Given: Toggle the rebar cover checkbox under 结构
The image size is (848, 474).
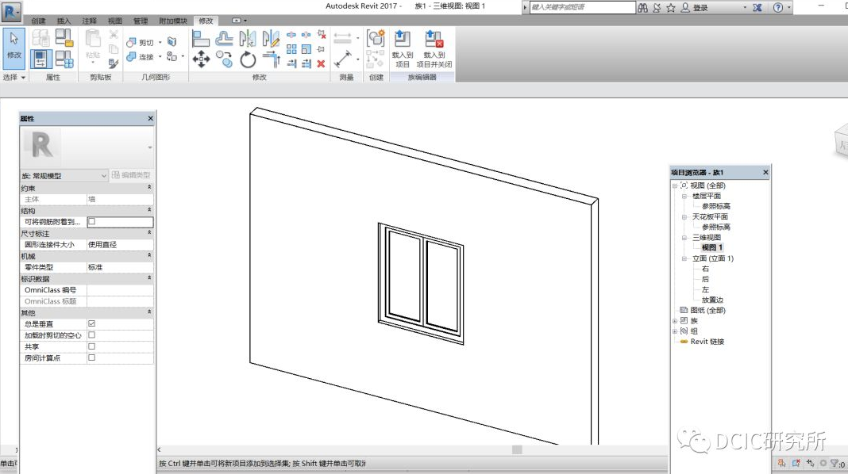Looking at the screenshot, I should coord(91,221).
